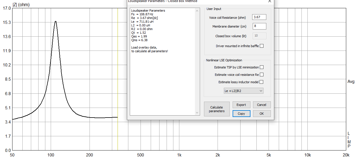Click the Fs = 108.87 Hz line
Viewport: 355px width, 159px height.
[142, 14]
